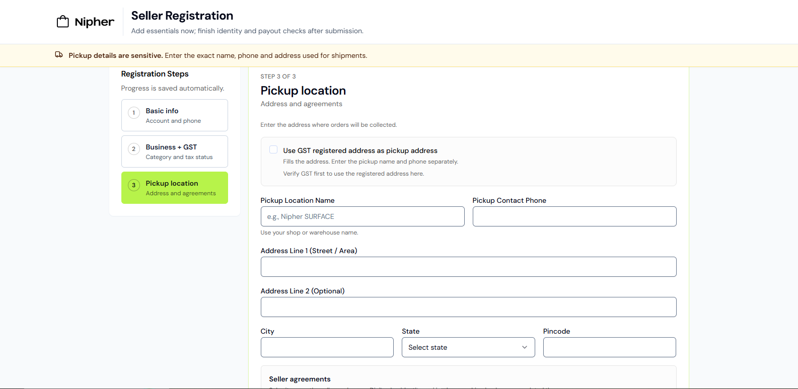Image resolution: width=798 pixels, height=389 pixels.
Task: Open the Select state dropdown
Action: [468, 347]
